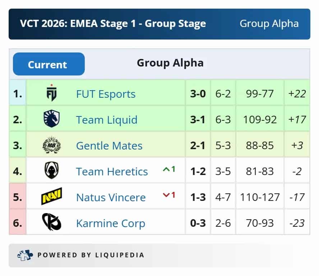The image size is (319, 276).
Task: Open the FUT Esports team page
Action: tap(106, 93)
